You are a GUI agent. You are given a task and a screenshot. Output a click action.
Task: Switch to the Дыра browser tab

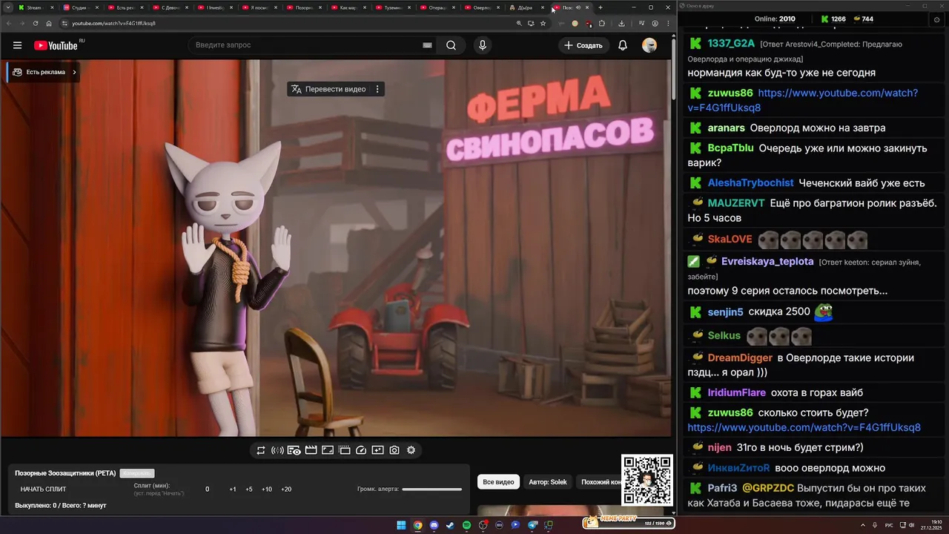[526, 7]
